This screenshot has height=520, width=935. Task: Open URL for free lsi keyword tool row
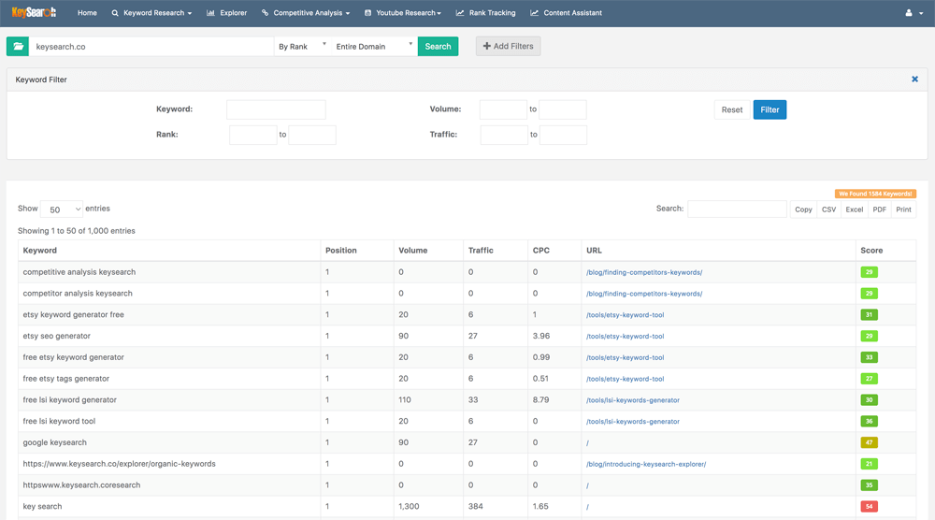tap(633, 422)
